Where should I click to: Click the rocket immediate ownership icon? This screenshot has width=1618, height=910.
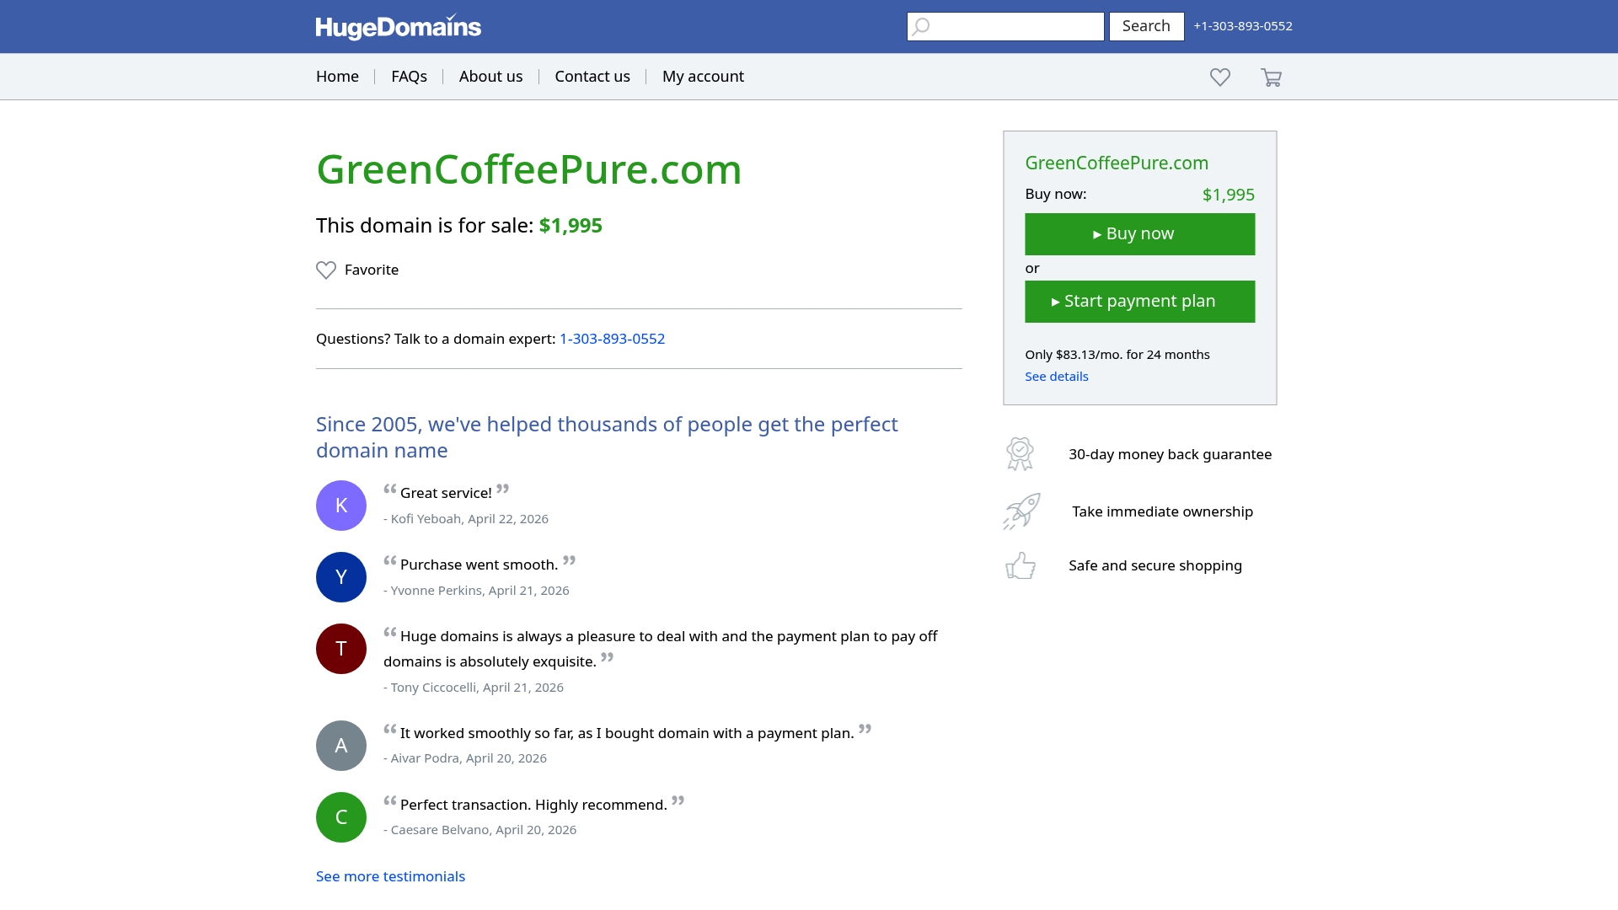tap(1021, 511)
